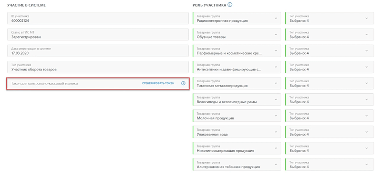381x175 pixels.
Task: Click info icon next to Роль участника heading
Action: pyautogui.click(x=230, y=5)
